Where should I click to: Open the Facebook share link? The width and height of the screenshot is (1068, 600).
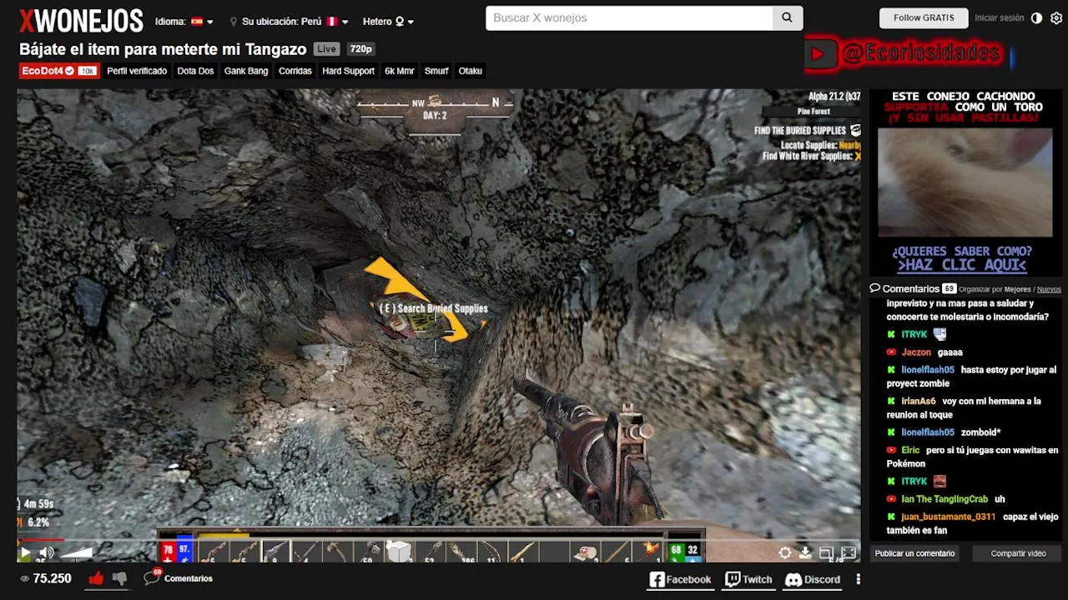[x=681, y=579]
